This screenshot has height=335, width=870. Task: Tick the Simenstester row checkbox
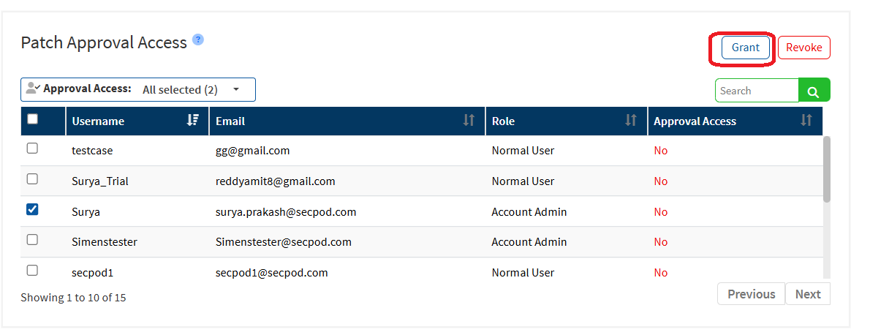pos(32,240)
